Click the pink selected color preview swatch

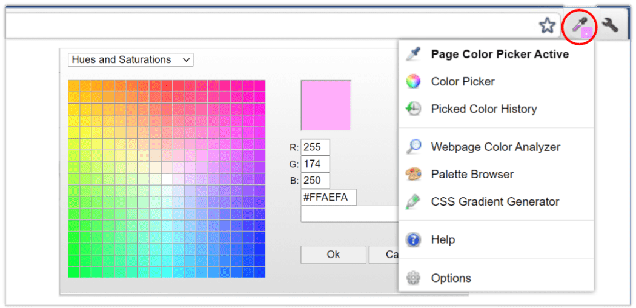(326, 105)
